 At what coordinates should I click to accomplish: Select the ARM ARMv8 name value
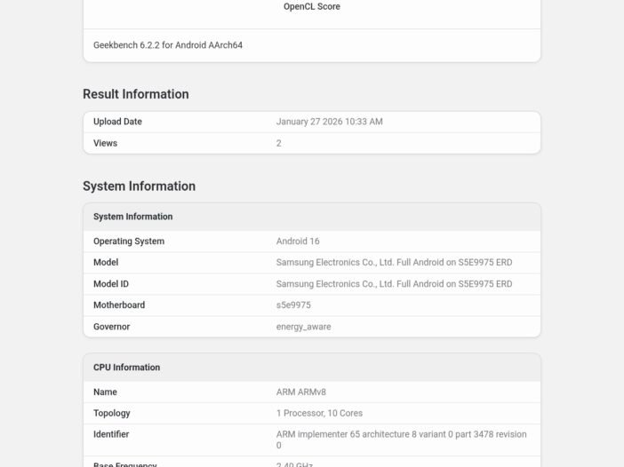(x=301, y=392)
